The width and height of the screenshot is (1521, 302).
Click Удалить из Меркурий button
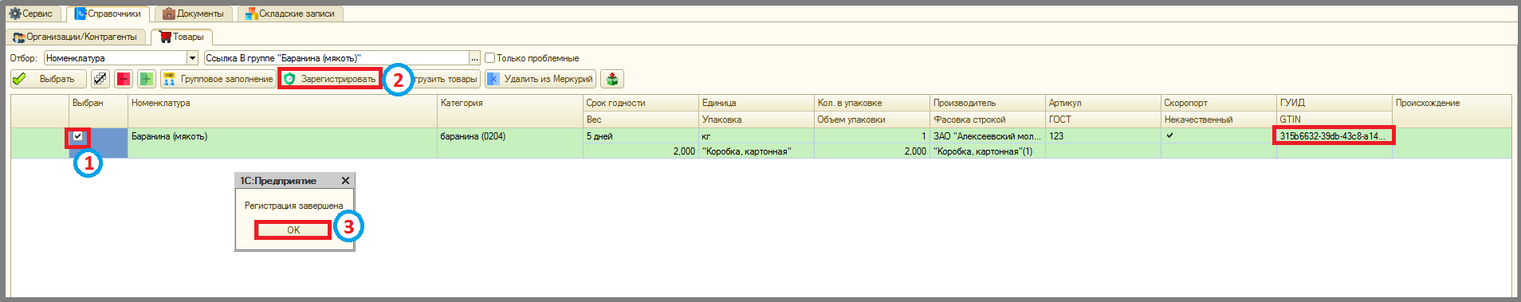click(540, 79)
